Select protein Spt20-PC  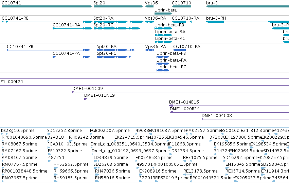[x=107, y=53]
